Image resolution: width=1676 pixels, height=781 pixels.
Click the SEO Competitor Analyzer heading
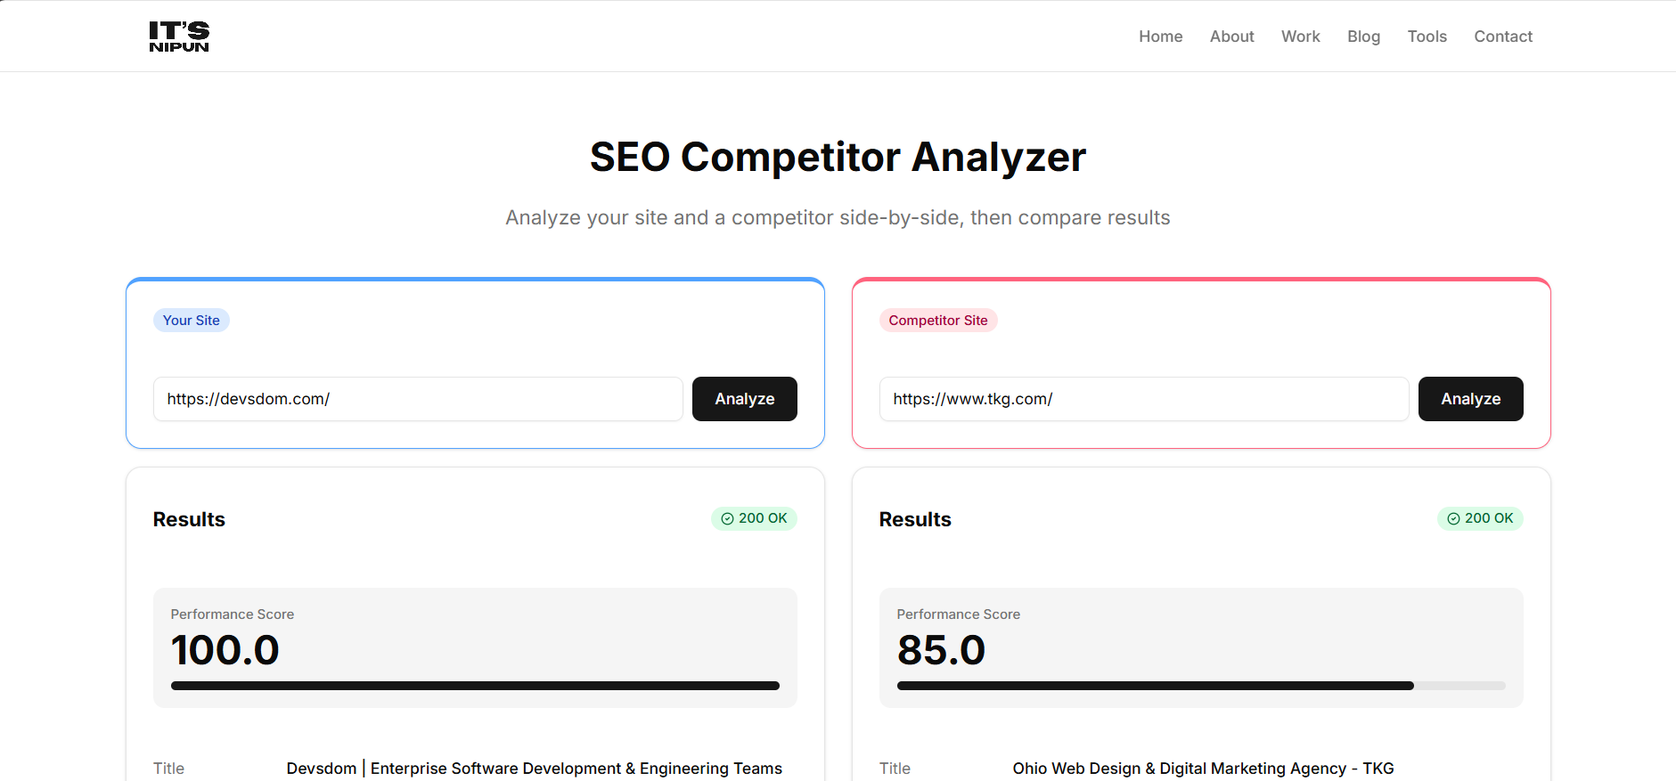838,157
